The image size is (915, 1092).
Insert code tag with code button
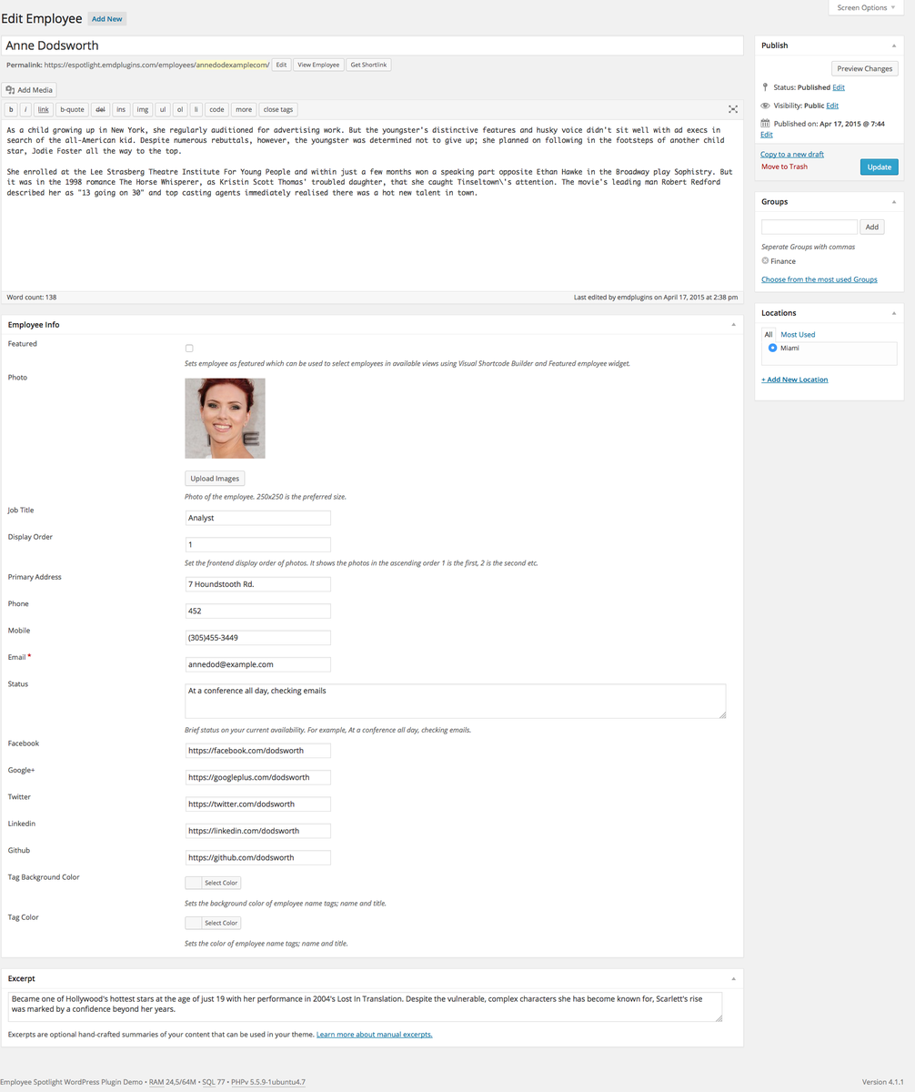coord(216,109)
